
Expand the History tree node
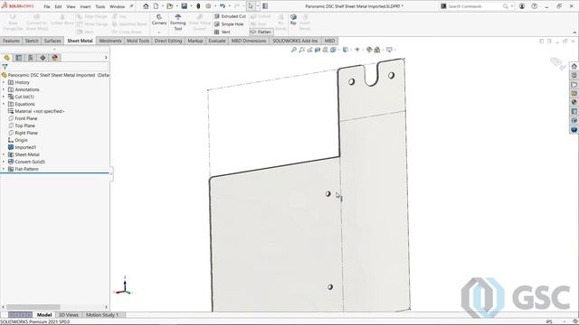[4, 82]
